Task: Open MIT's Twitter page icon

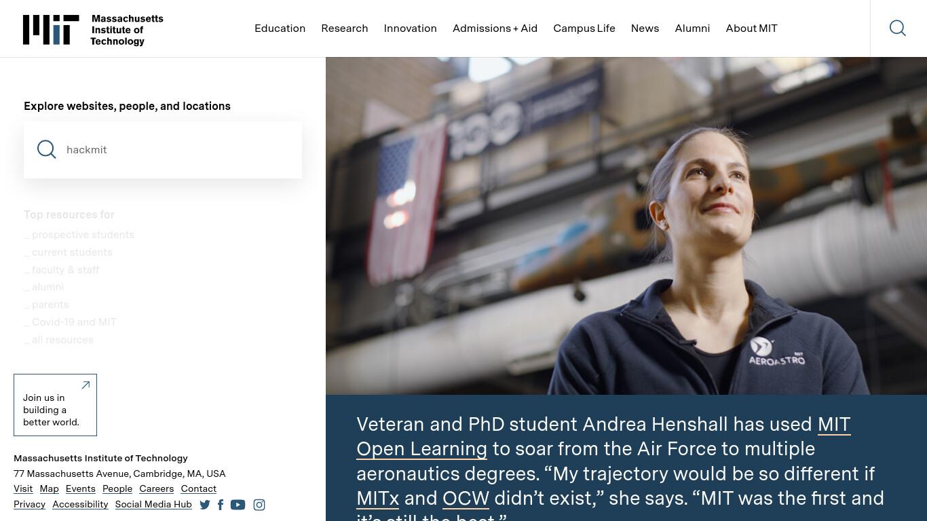Action: click(205, 505)
